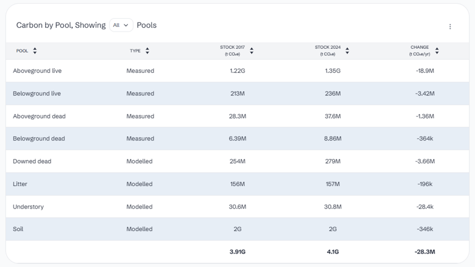Viewport: 475px width, 267px height.
Task: Click the 3.91G total stock 2017
Action: 237,252
